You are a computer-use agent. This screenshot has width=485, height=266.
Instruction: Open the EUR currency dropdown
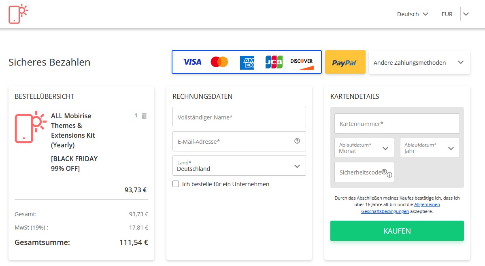coord(455,14)
